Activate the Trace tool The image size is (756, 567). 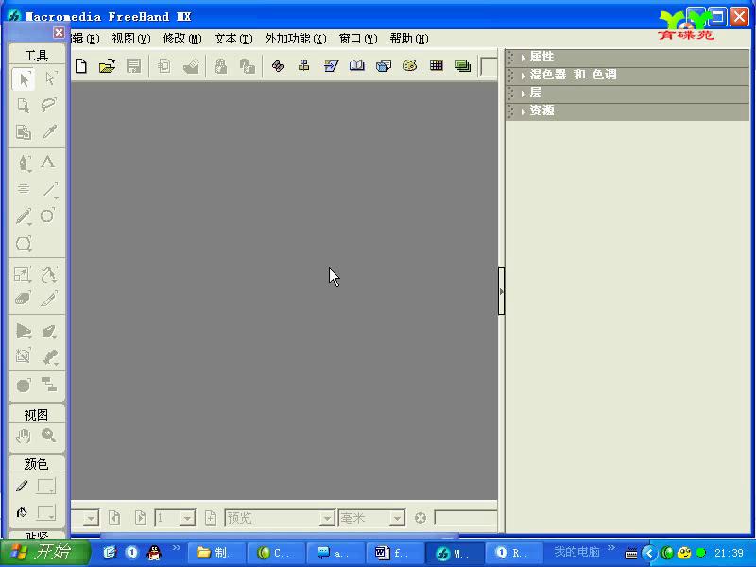point(23,356)
